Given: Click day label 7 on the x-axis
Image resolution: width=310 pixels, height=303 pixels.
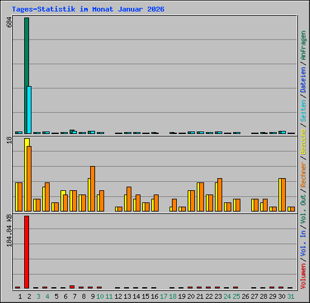Looking at the screenshot, I should 74,296.
